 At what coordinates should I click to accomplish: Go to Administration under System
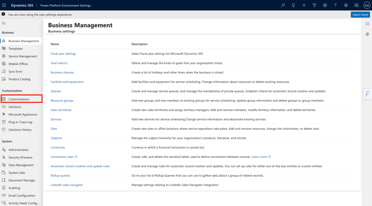point(18,150)
